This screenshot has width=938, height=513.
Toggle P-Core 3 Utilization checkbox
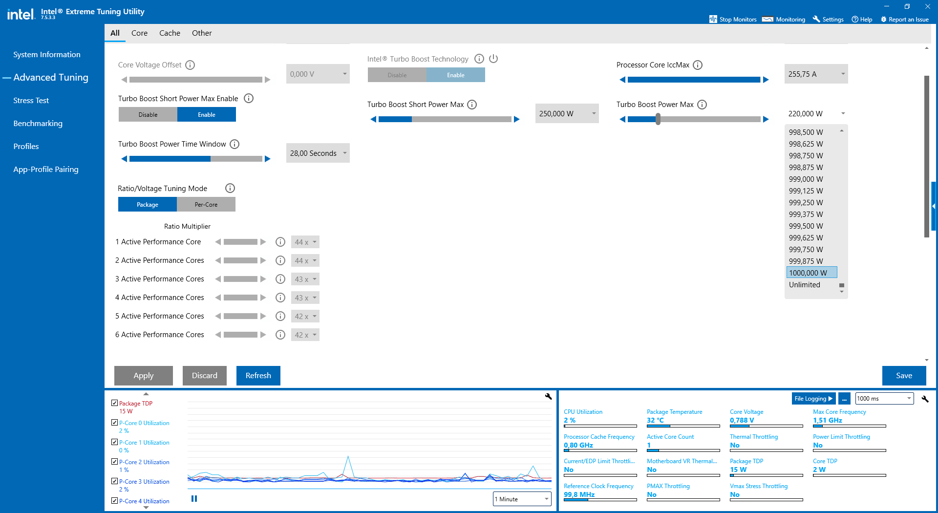point(115,481)
